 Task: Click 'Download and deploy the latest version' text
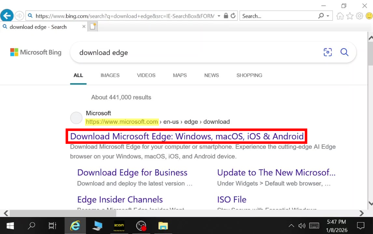135,184
